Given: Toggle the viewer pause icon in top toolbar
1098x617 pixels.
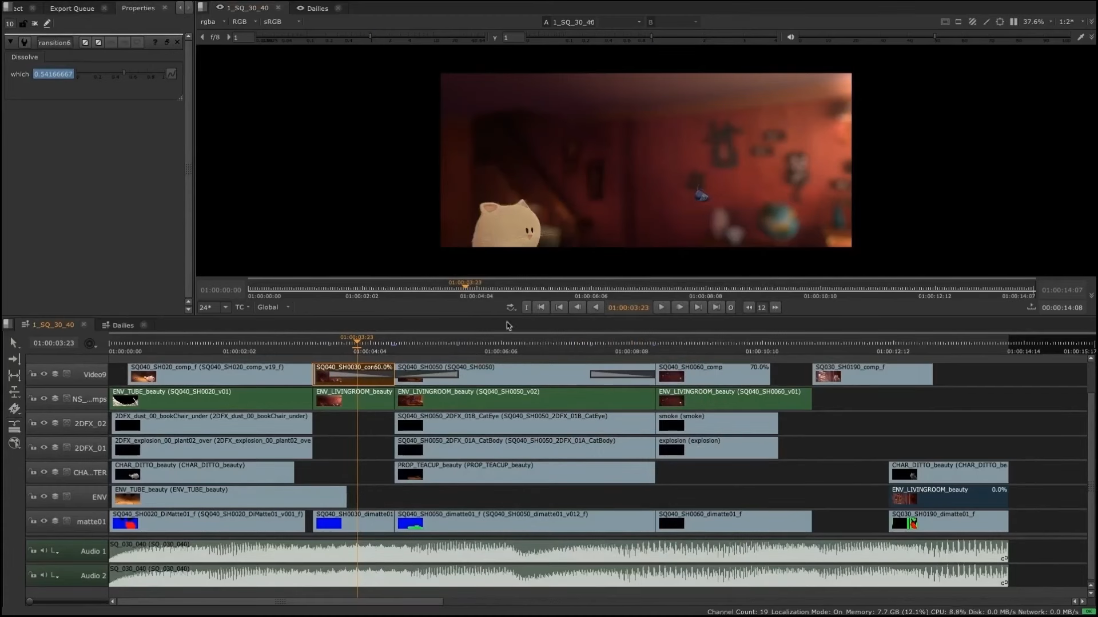Looking at the screenshot, I should click(x=1013, y=22).
